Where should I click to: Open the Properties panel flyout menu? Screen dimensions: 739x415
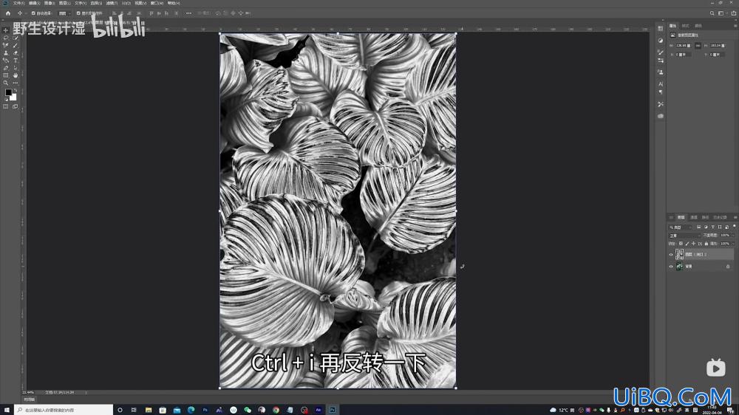coord(735,26)
